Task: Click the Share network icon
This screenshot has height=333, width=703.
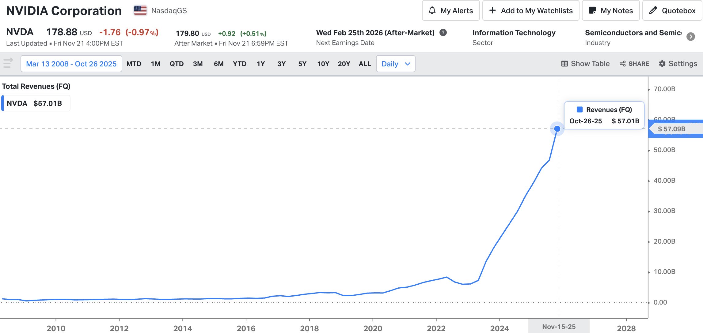Action: pos(623,64)
